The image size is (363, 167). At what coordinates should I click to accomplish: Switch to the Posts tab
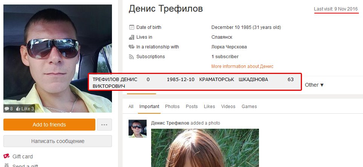[192, 107]
